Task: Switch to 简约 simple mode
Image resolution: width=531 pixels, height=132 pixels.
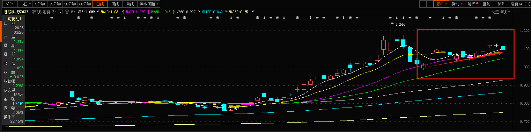Action: [x=502, y=4]
